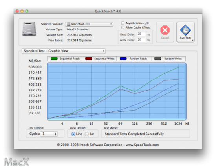Click the window close red button
This screenshot has height=168, width=216.
(x=17, y=11)
